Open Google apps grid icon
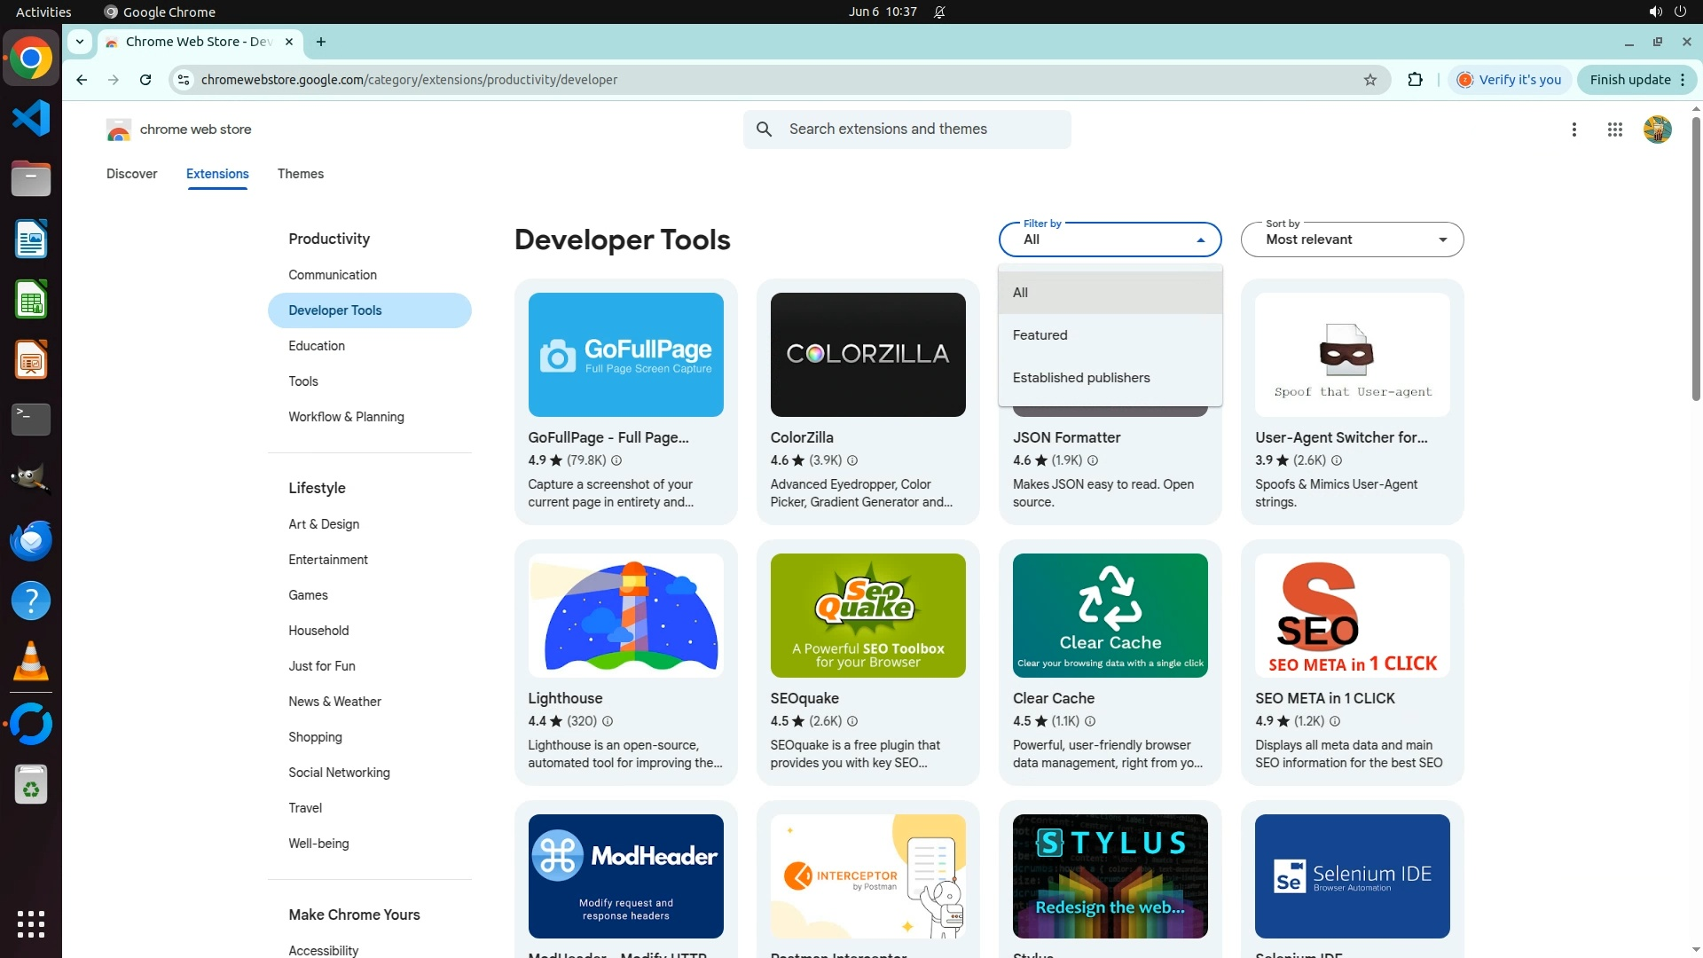Image resolution: width=1703 pixels, height=958 pixels. pos(1614,130)
